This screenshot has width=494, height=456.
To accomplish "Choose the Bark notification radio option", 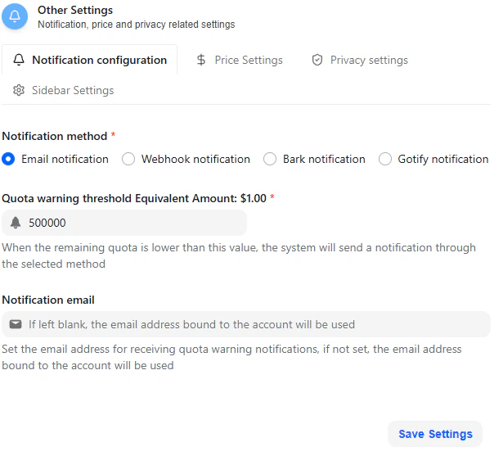I will pos(270,159).
